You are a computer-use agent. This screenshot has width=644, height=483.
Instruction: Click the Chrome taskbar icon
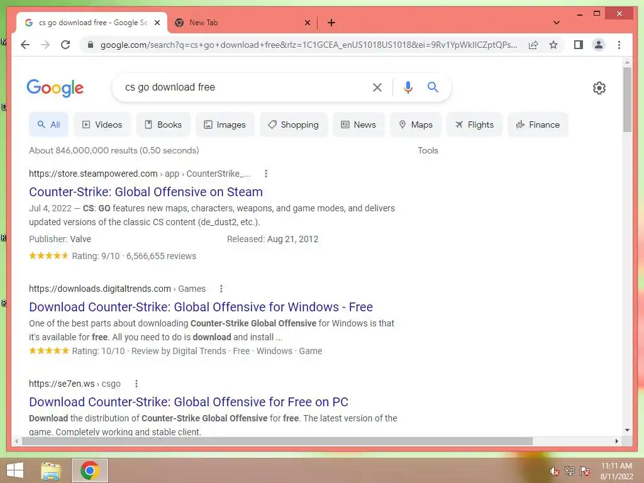[x=89, y=470]
